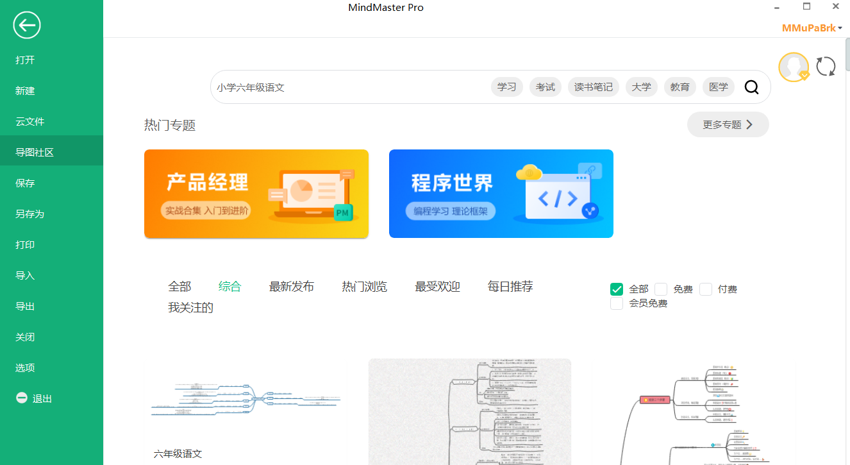
Task: Open the user avatar profile icon
Action: [794, 67]
